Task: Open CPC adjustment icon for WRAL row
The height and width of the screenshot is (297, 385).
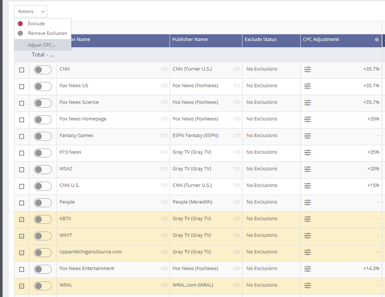Action: click(x=308, y=285)
